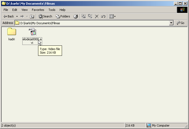Open the Search pane
189x129 pixels.
[45, 16]
